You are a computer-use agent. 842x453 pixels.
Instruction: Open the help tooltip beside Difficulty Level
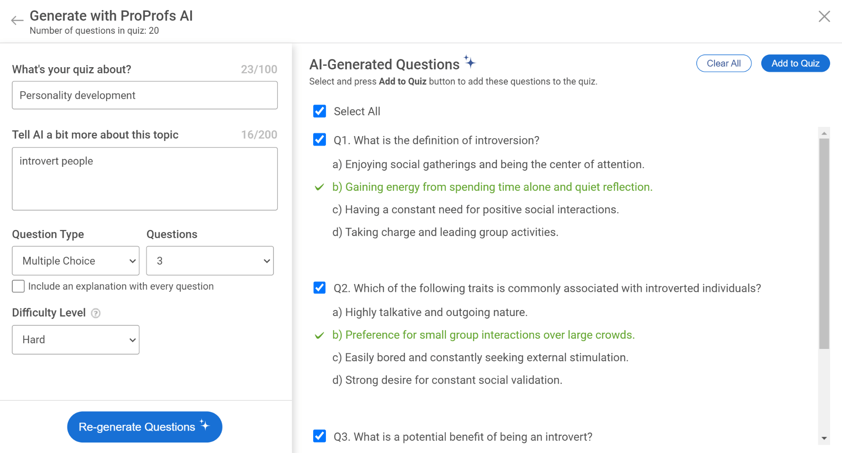click(x=96, y=313)
